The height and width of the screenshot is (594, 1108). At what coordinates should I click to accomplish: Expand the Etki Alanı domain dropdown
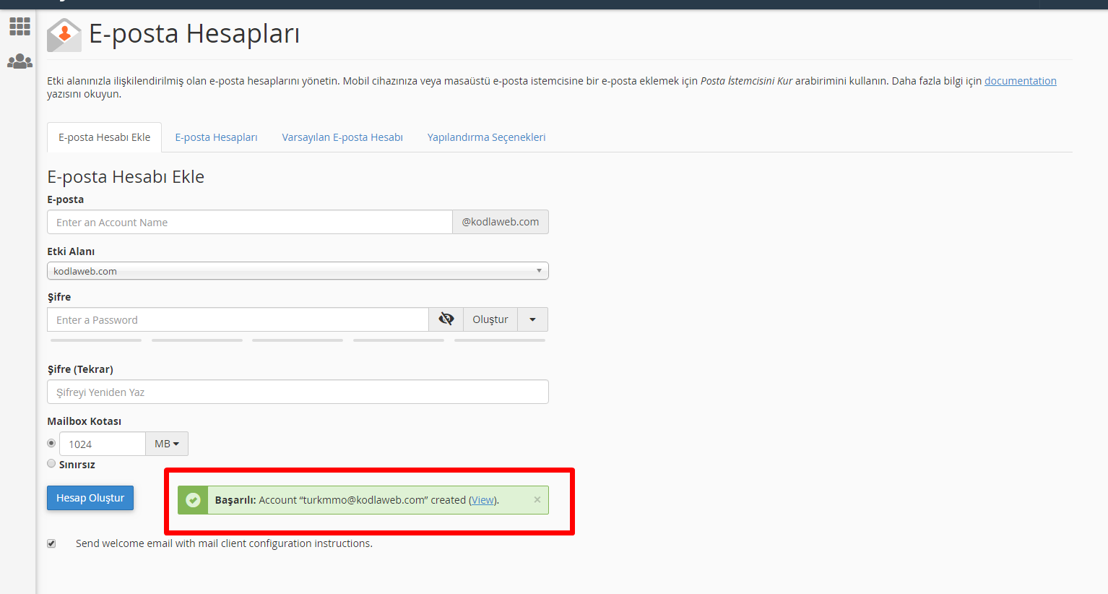tap(297, 271)
